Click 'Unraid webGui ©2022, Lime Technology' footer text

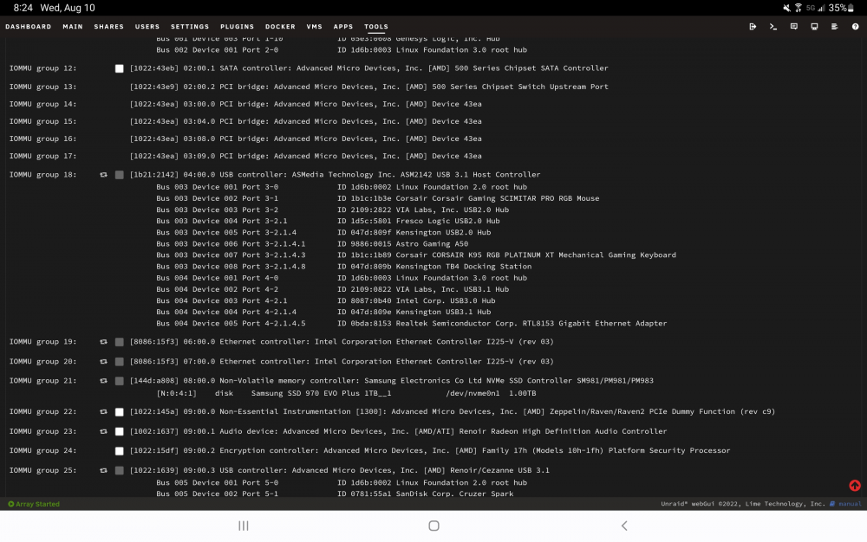(743, 504)
